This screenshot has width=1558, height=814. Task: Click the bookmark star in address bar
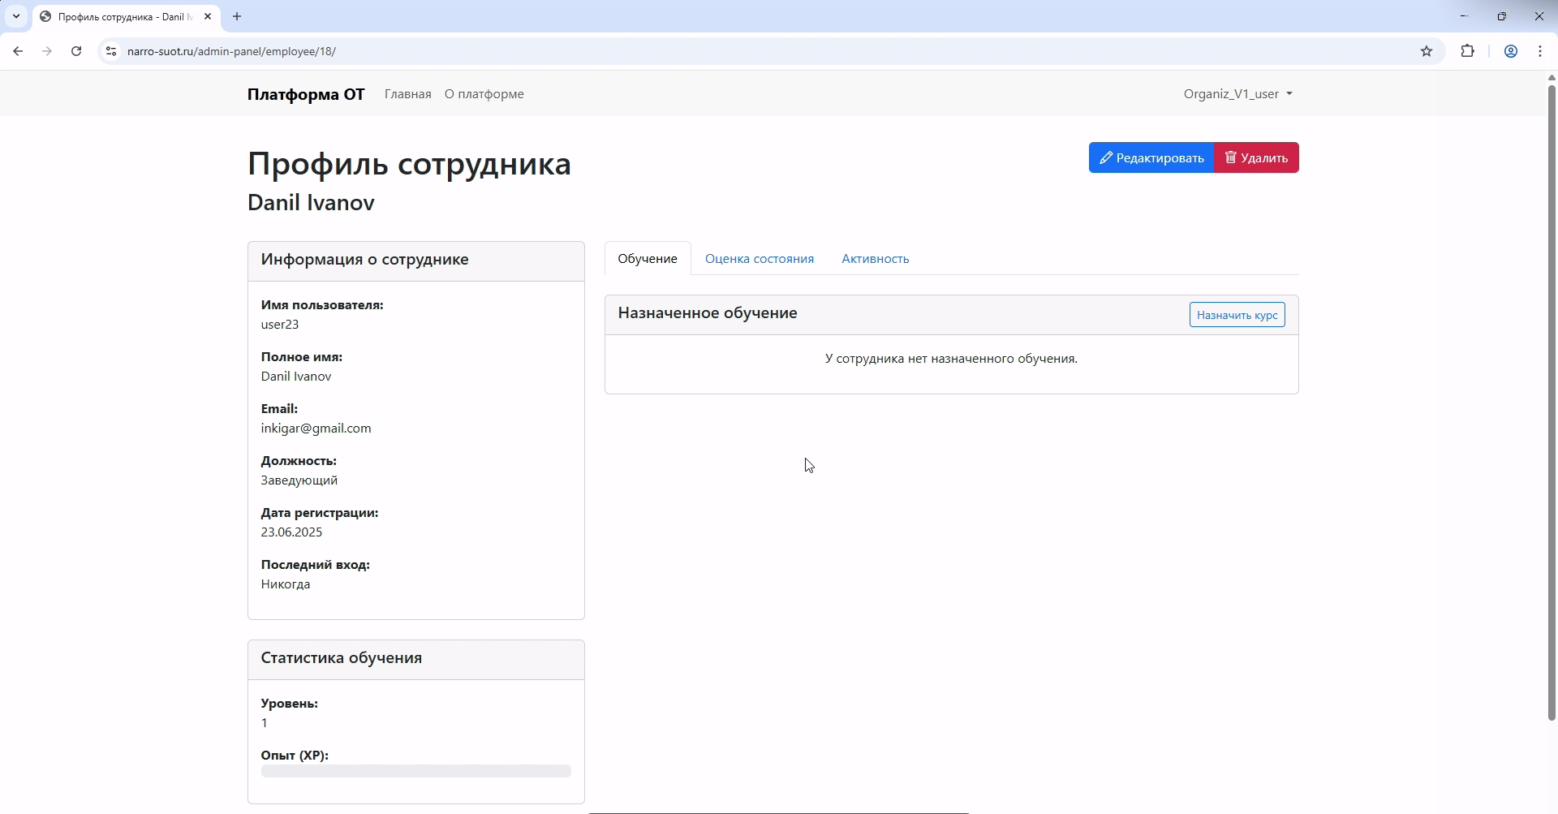(1427, 50)
